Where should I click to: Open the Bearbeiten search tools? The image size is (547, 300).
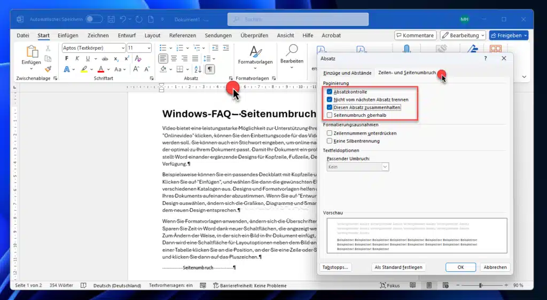coord(292,56)
